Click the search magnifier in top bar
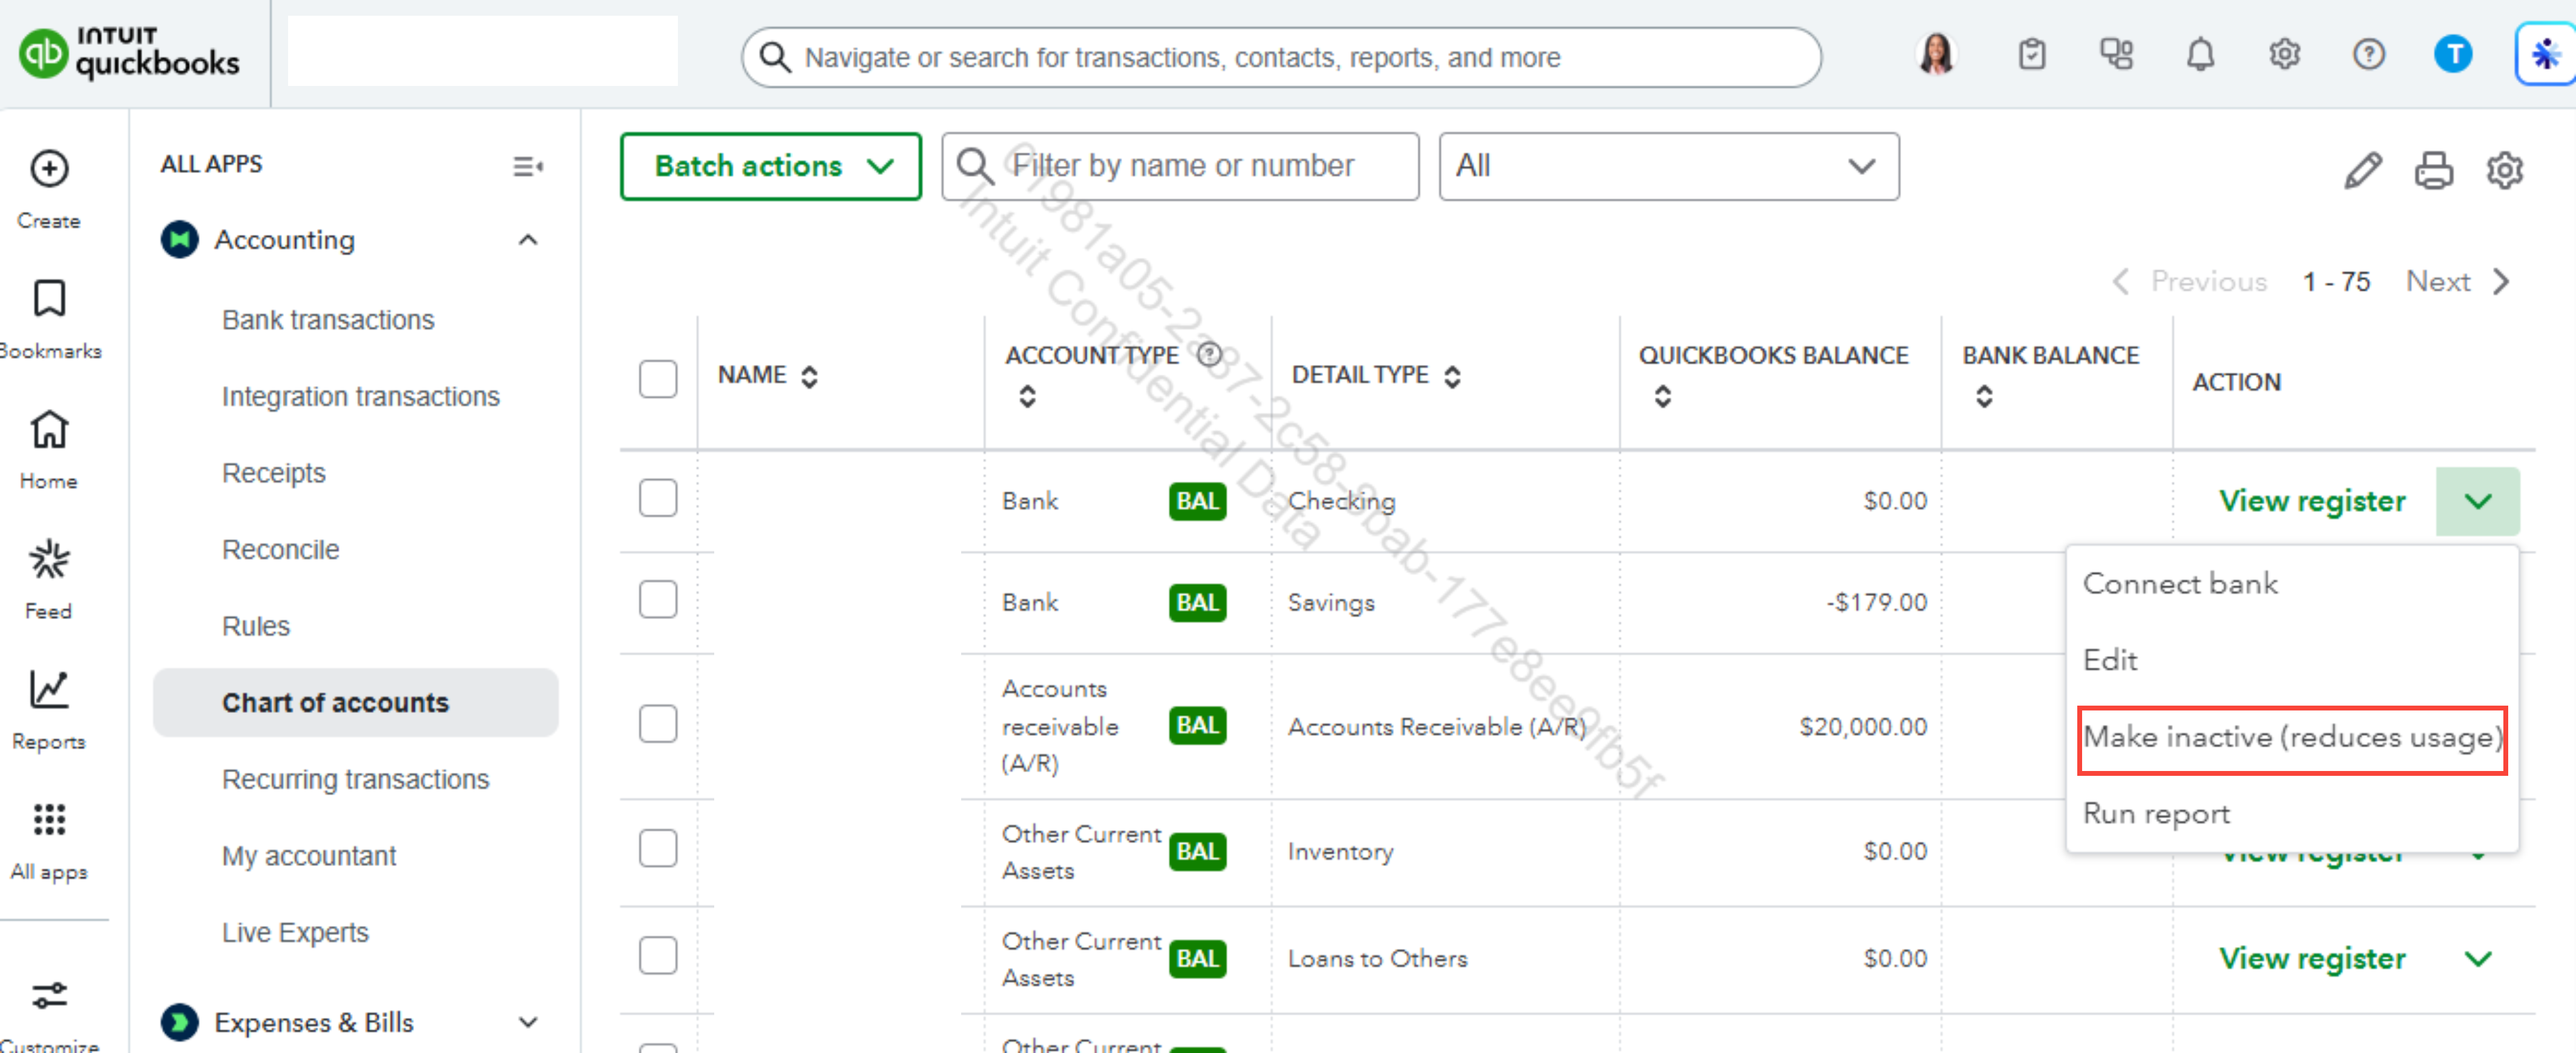The width and height of the screenshot is (2576, 1053). [x=775, y=57]
